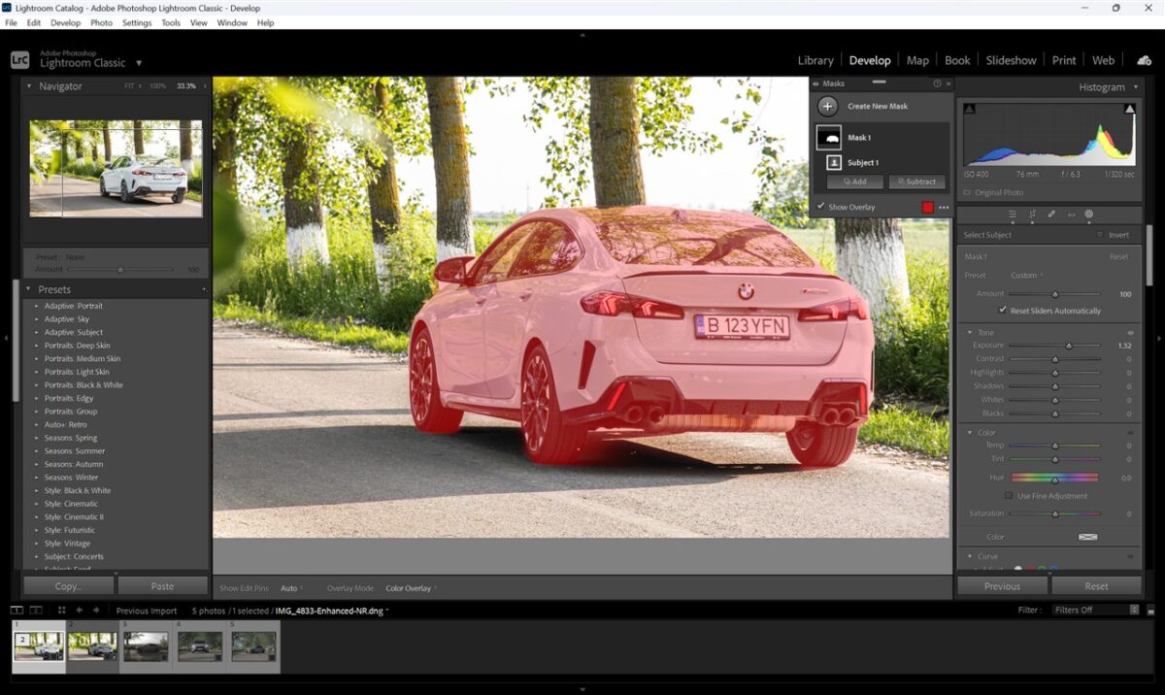
Task: Open the Overlay Mode Color Overlay dropdown
Action: click(410, 588)
